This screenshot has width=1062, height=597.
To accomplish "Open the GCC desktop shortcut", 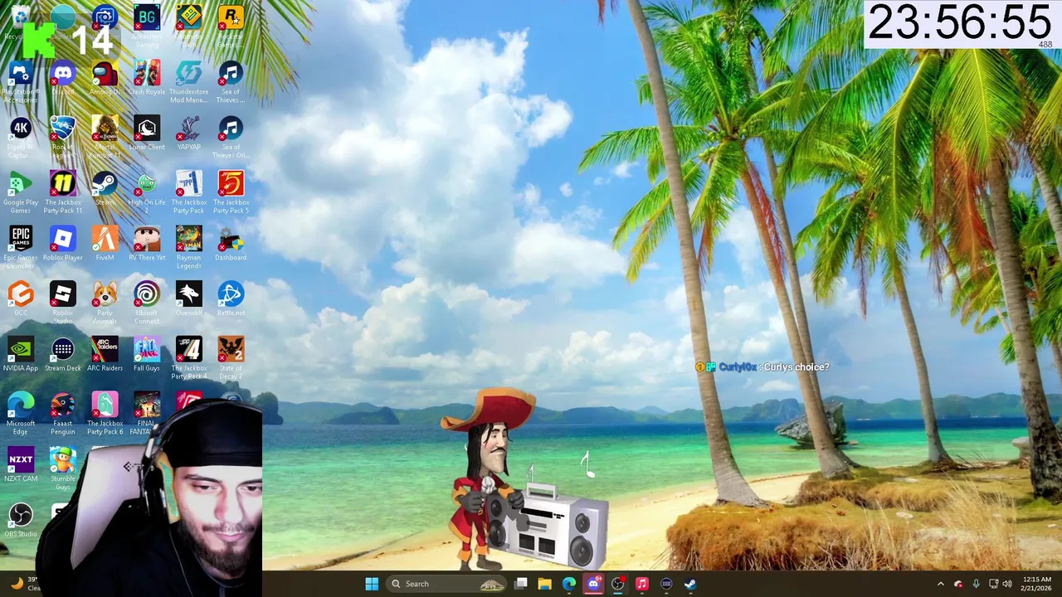I will click(x=21, y=298).
